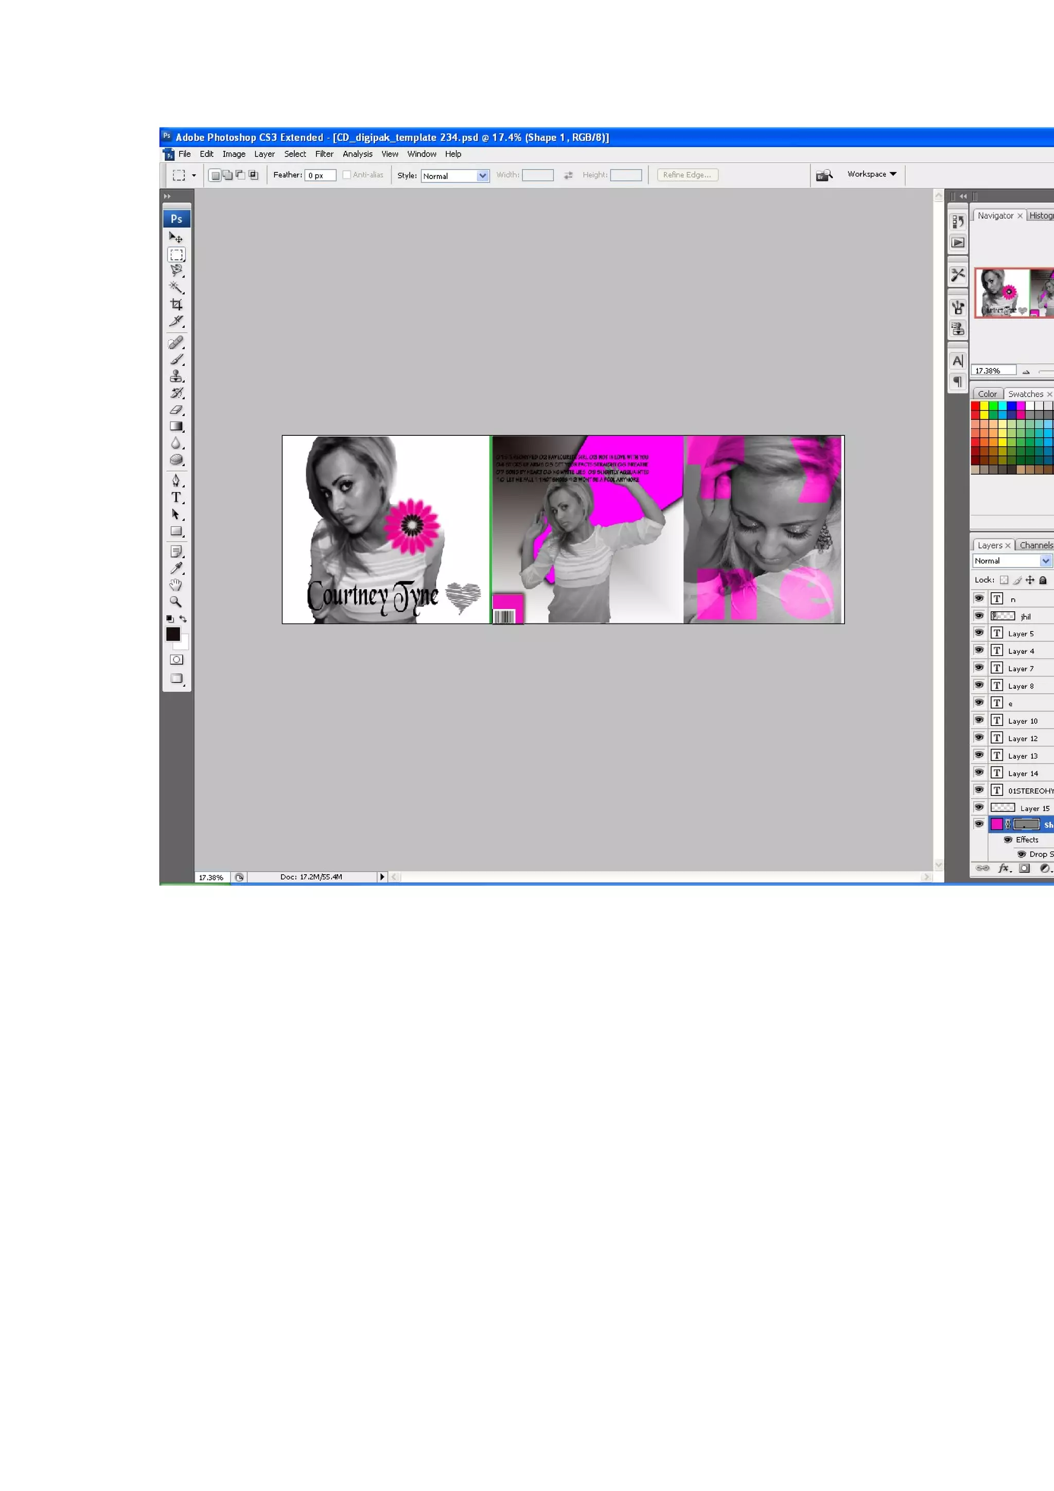
Task: Select the Eraser tool
Action: click(176, 410)
